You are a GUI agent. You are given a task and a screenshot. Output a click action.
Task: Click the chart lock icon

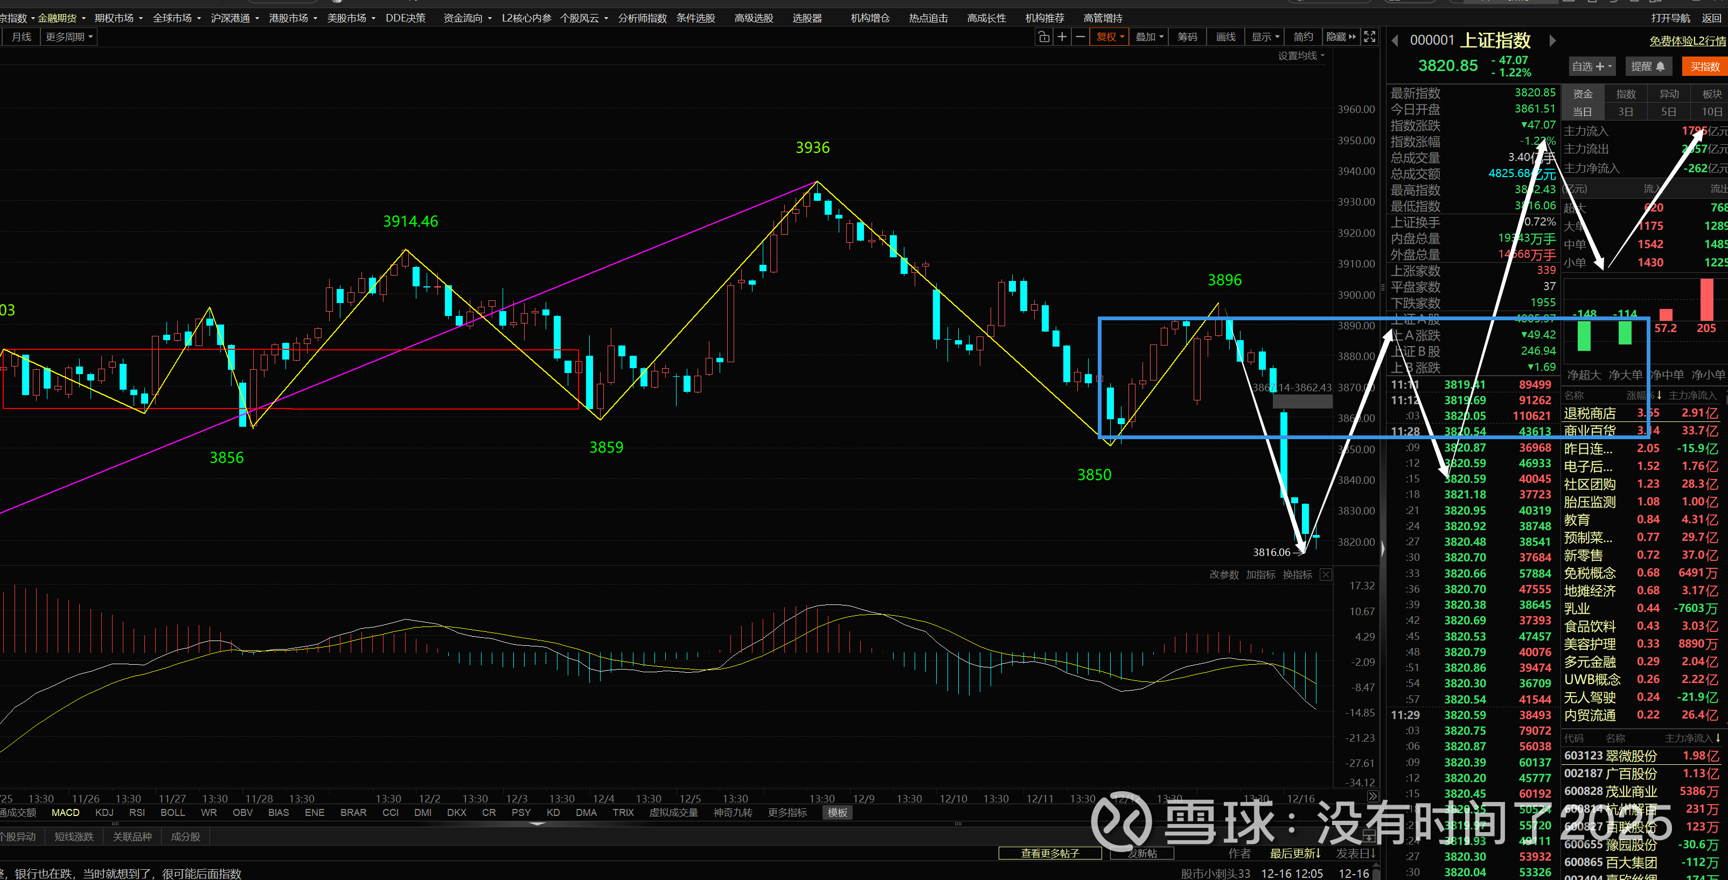tap(1044, 37)
